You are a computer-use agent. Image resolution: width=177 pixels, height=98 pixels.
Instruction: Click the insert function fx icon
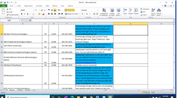click(x=30, y=21)
